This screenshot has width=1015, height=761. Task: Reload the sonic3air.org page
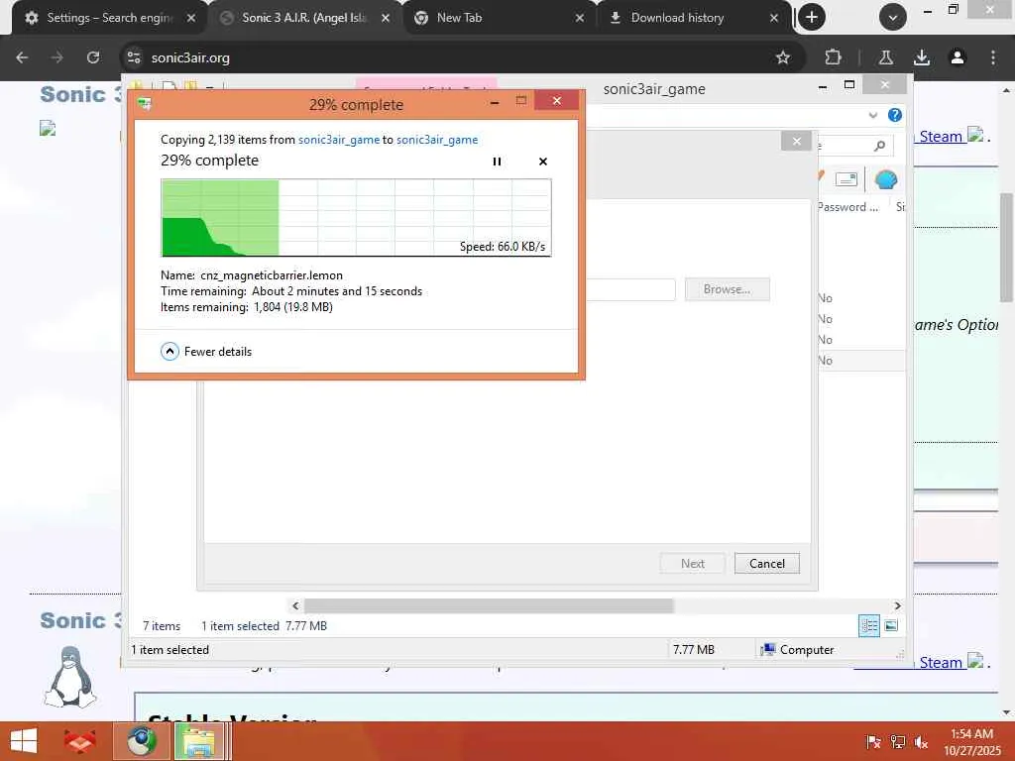(x=93, y=57)
